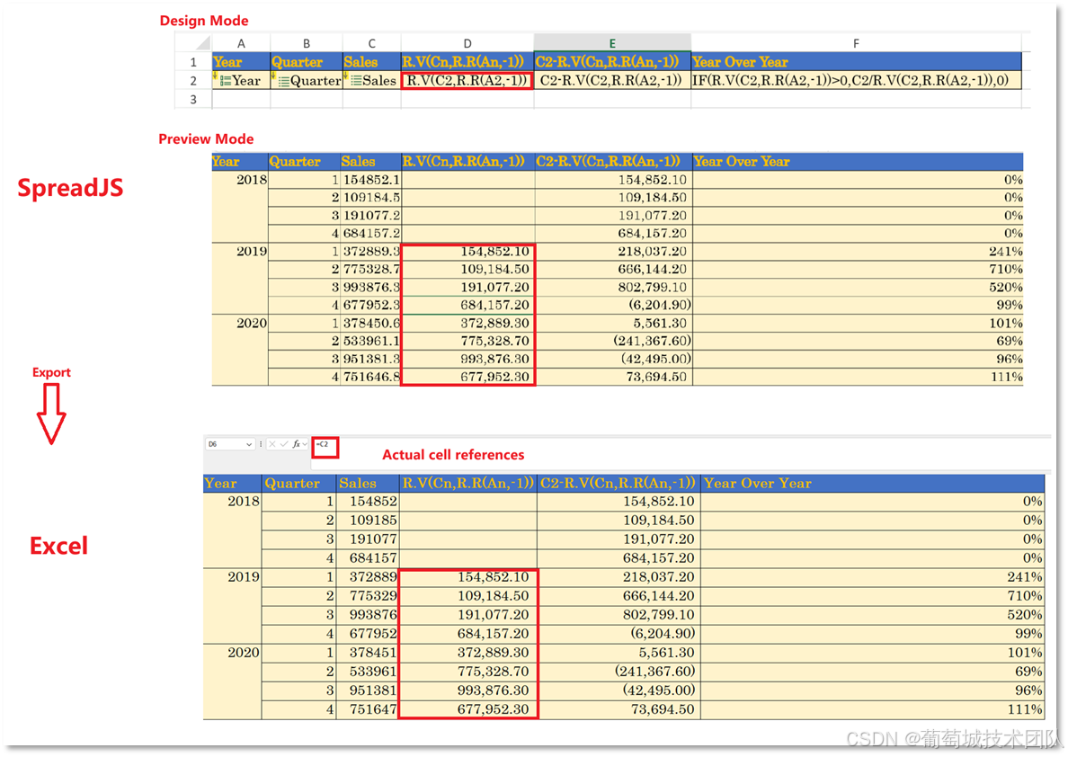Open the name box dropdown arrow next to D6
Viewport: 1068px width, 757px height.
point(249,444)
